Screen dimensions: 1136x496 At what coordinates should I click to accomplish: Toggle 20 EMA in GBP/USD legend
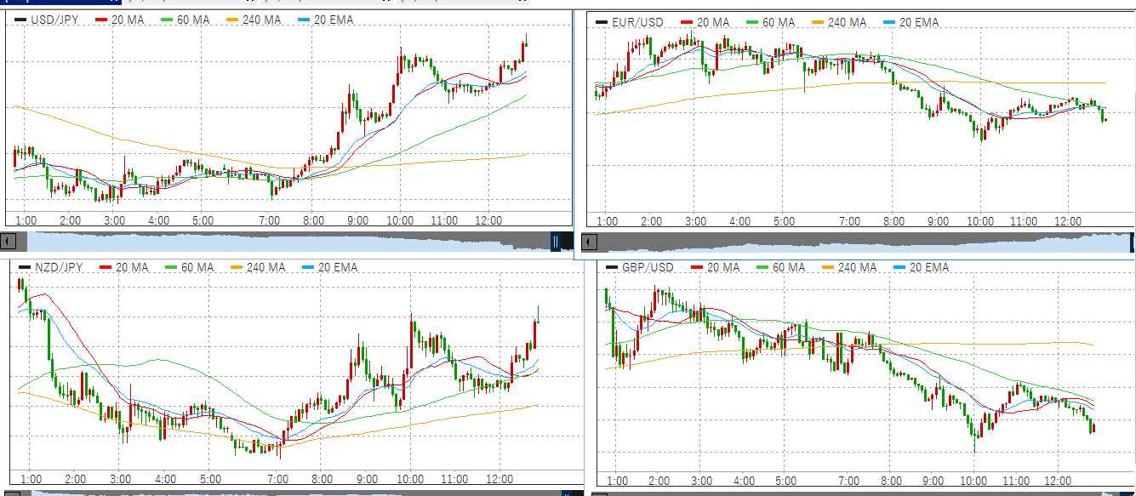point(921,267)
